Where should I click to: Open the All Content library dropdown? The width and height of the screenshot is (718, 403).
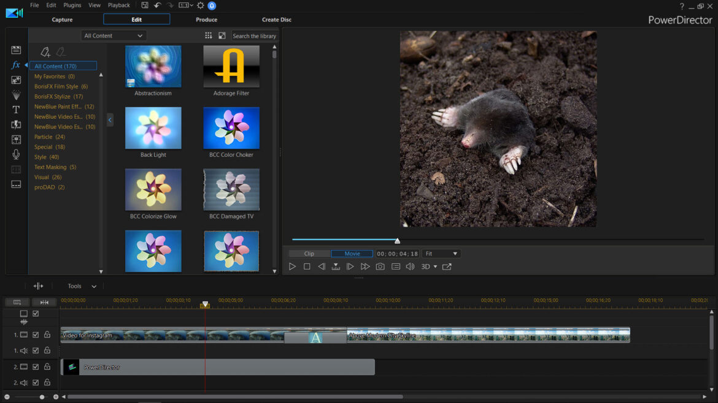pos(114,35)
